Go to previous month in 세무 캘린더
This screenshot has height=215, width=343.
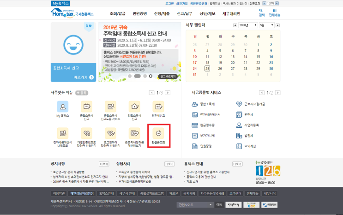click(x=235, y=25)
